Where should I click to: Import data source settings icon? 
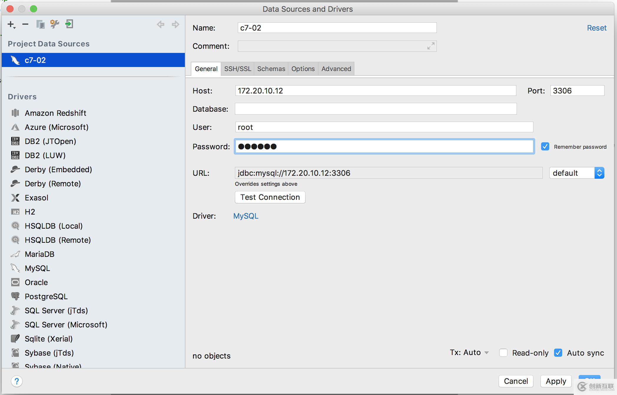point(69,24)
